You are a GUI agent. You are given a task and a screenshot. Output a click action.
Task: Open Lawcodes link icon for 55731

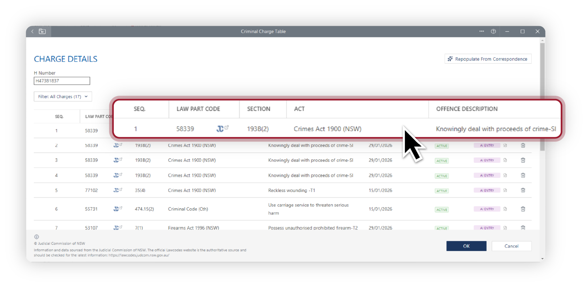tap(118, 209)
